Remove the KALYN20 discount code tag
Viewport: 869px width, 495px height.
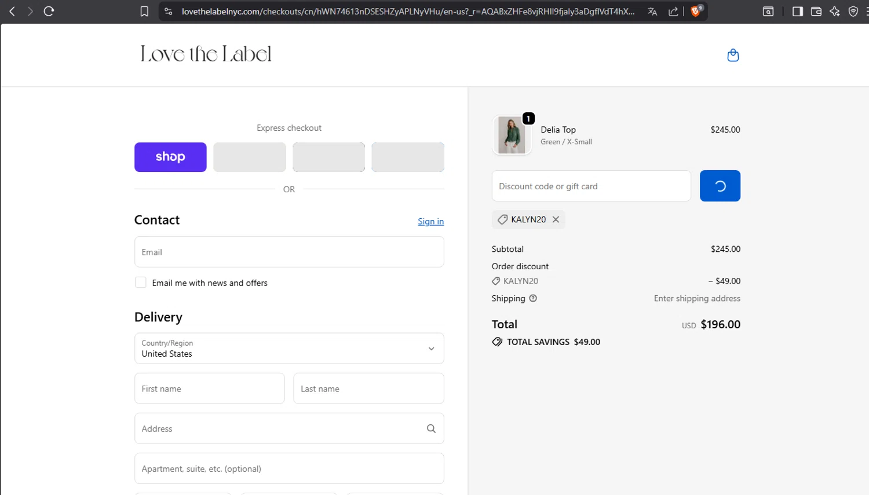[x=556, y=219]
